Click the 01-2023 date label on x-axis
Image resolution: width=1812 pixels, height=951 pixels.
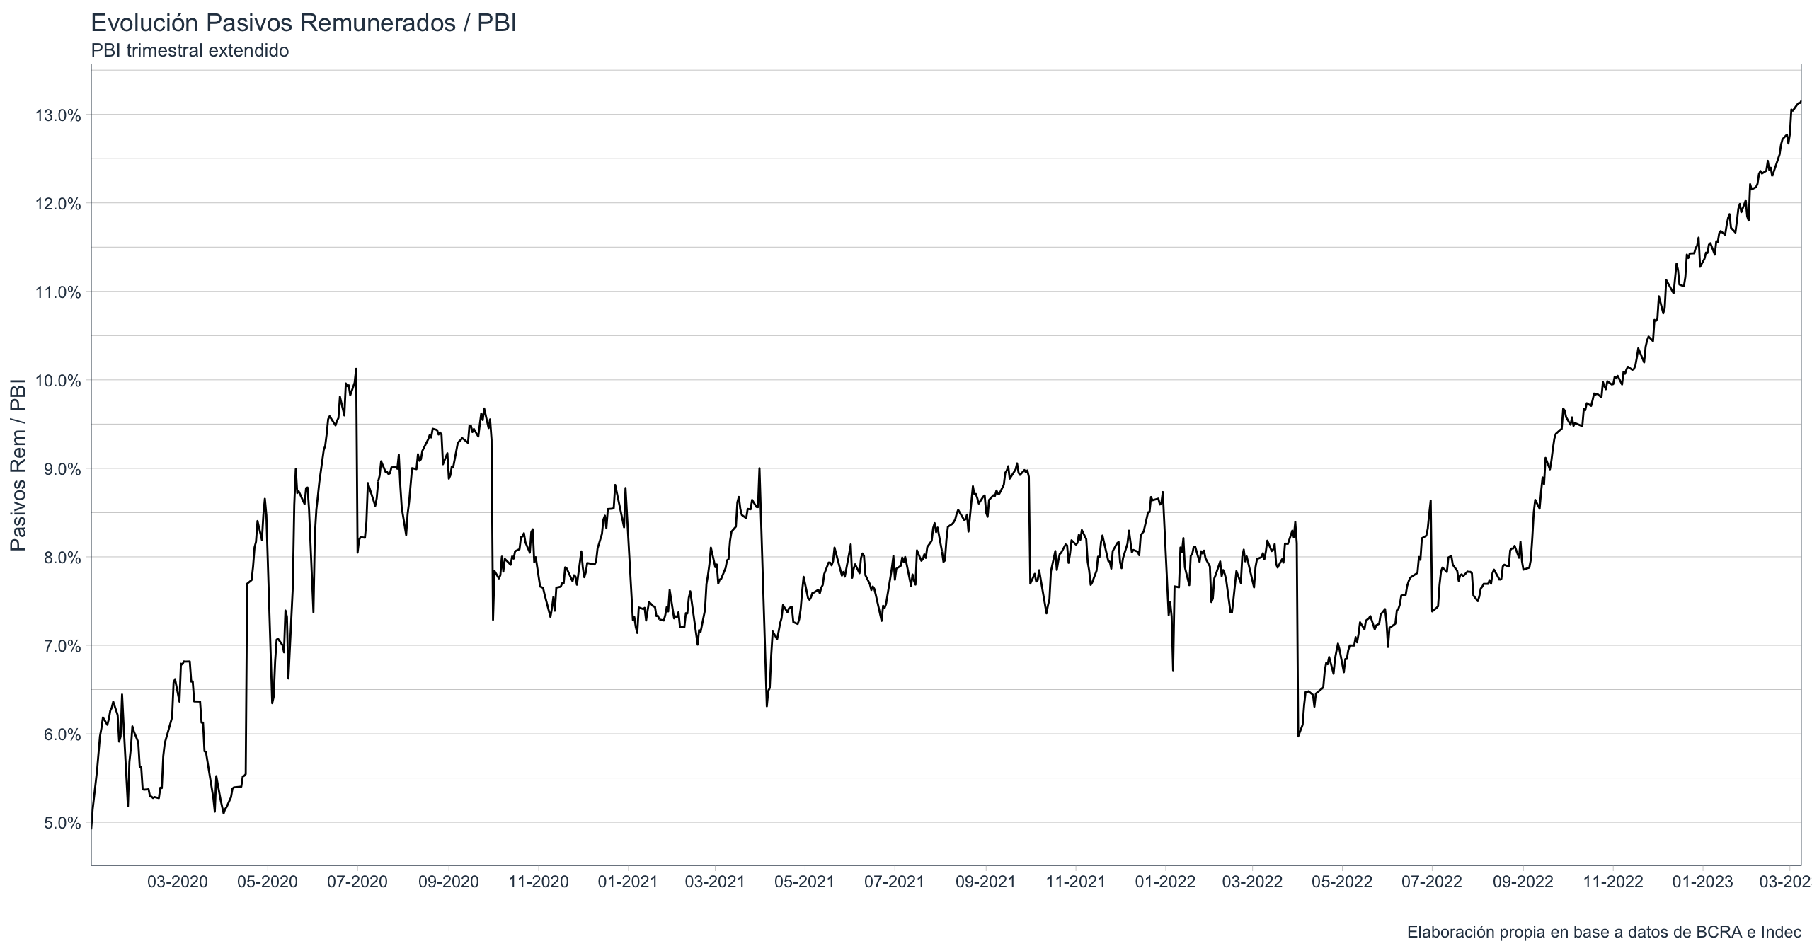(x=1702, y=882)
